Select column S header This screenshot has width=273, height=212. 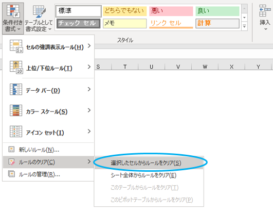[103, 67]
